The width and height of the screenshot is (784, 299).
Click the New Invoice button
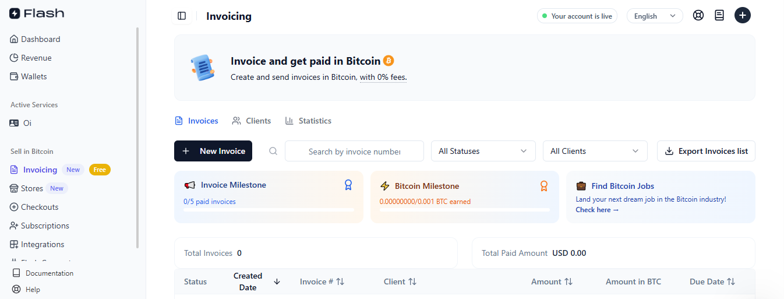pos(213,151)
